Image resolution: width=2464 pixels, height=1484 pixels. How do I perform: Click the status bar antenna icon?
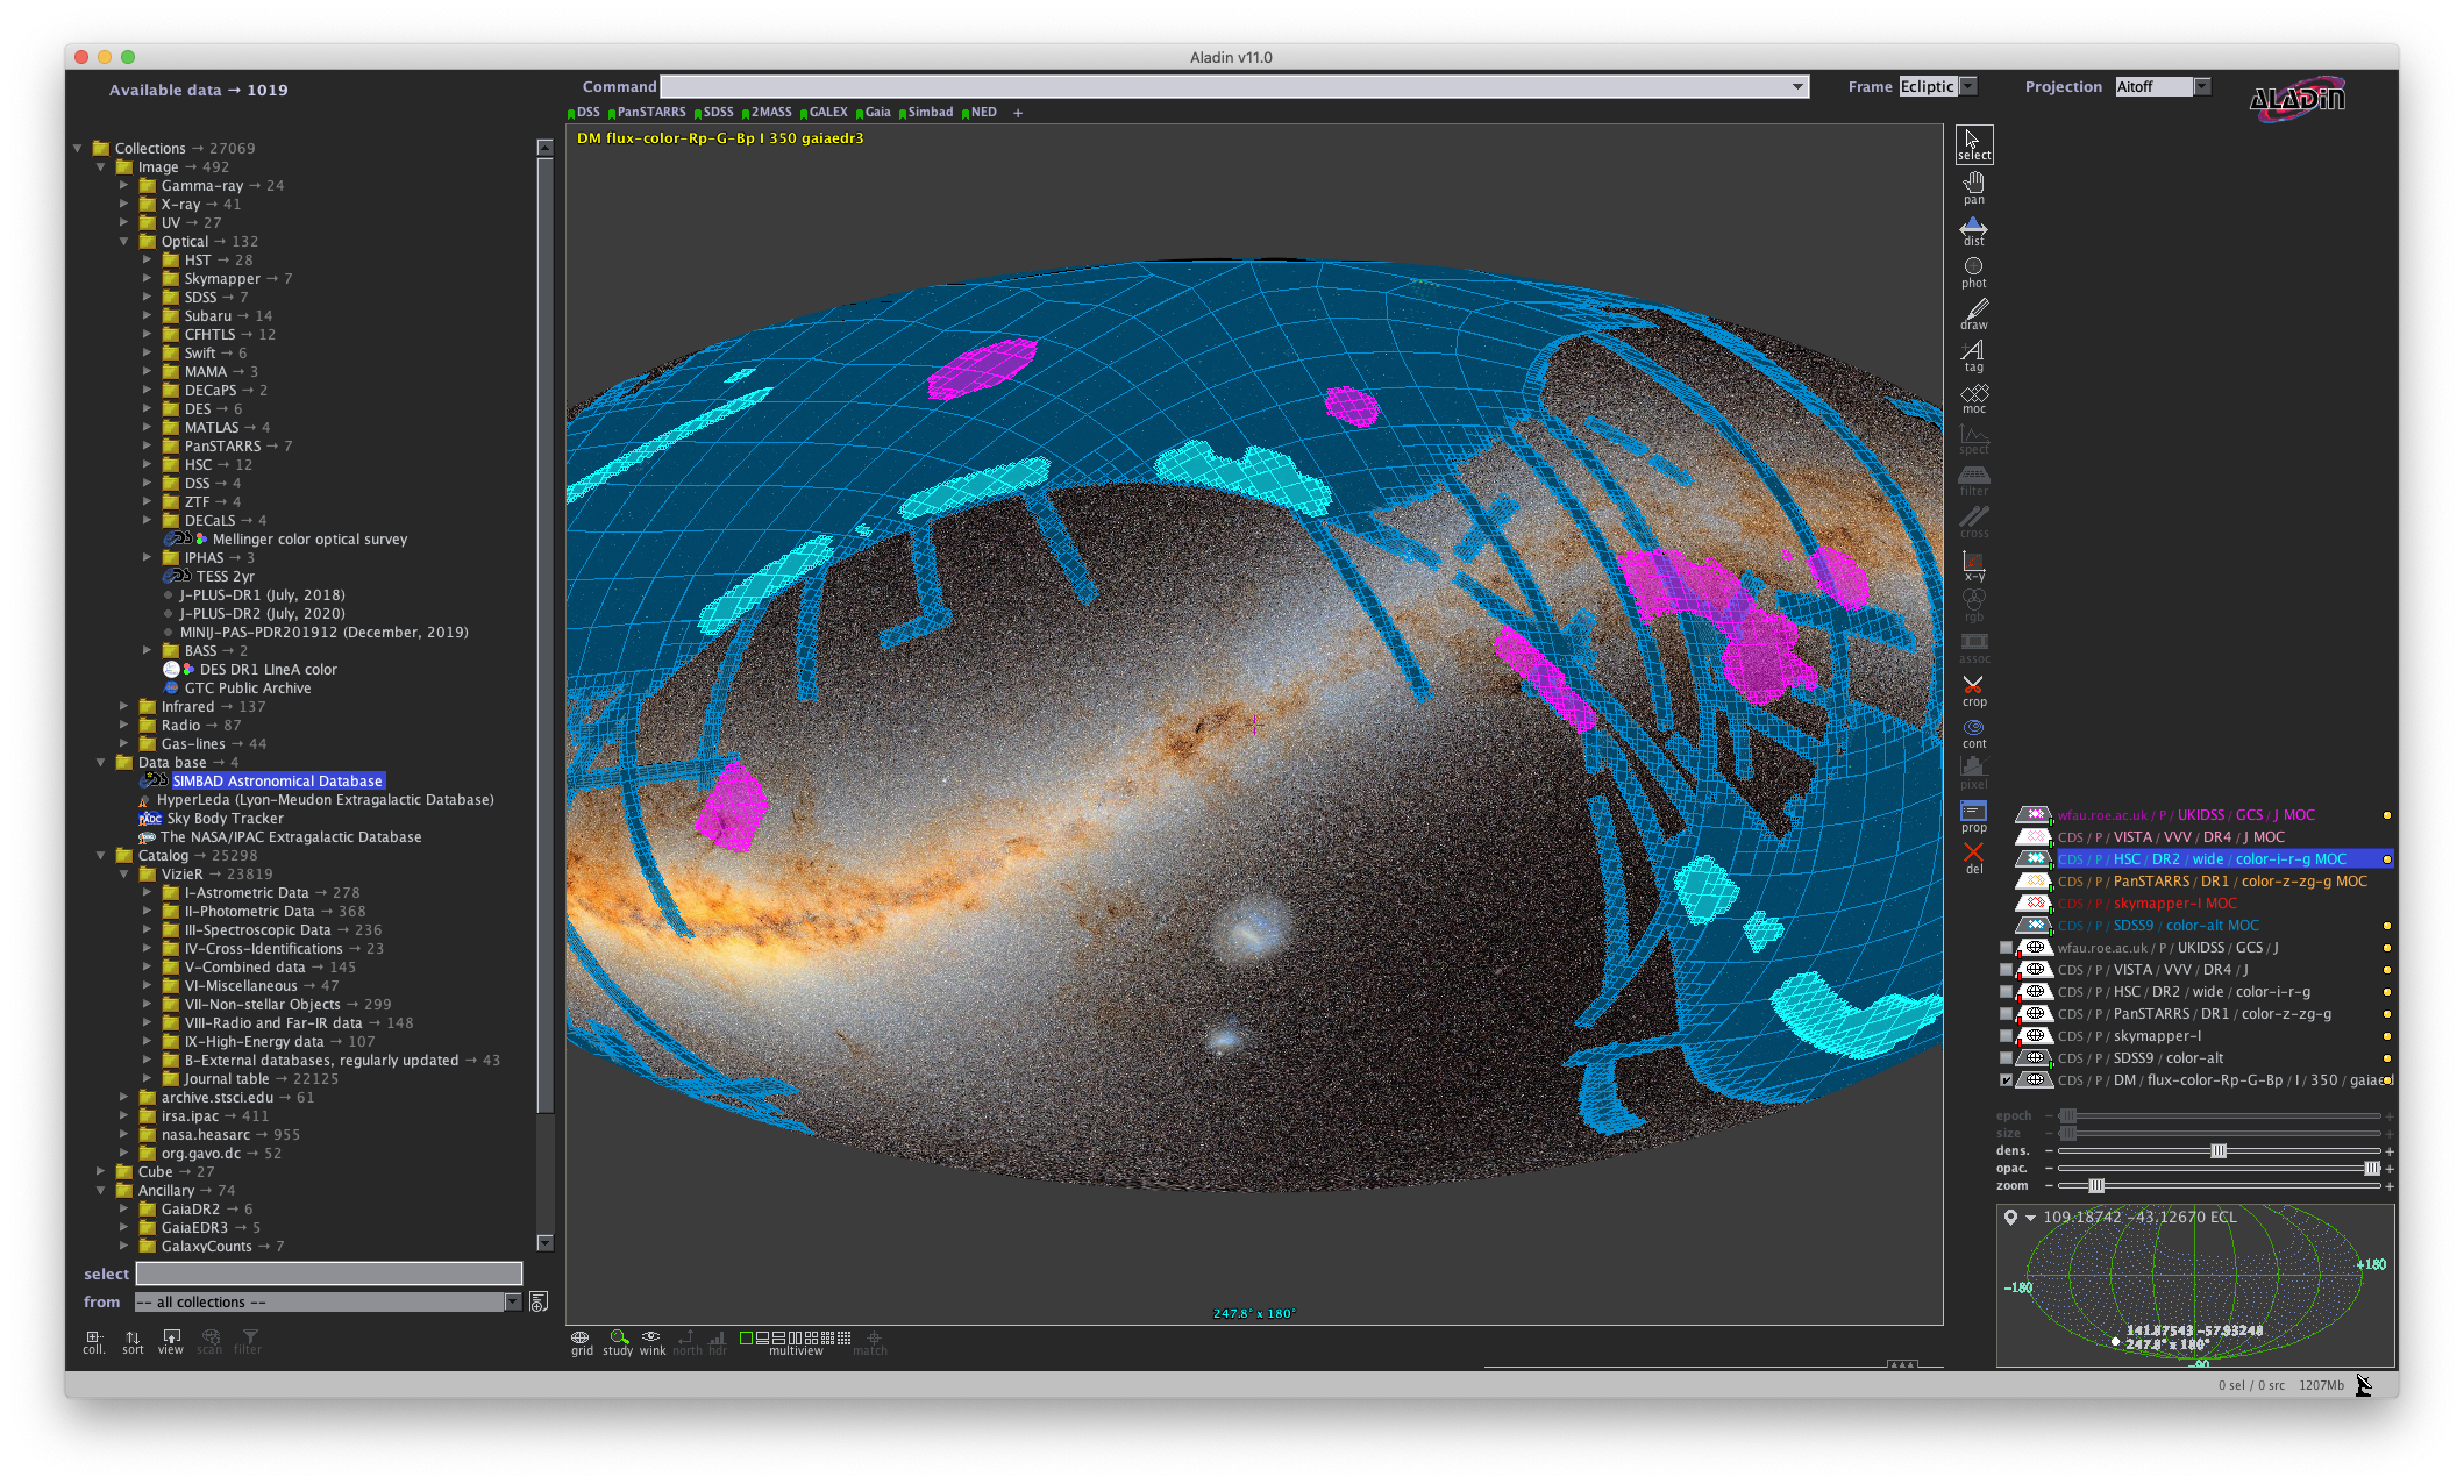tap(2364, 1385)
